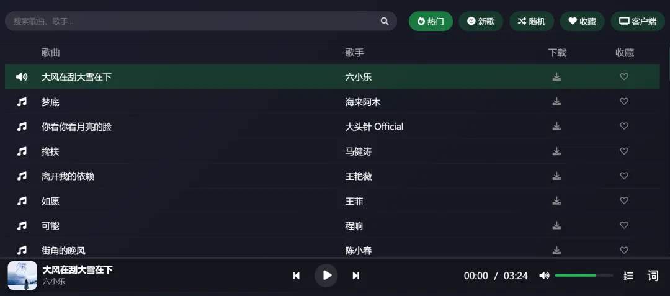Start playback with the play button
The image size is (670, 296).
click(326, 276)
